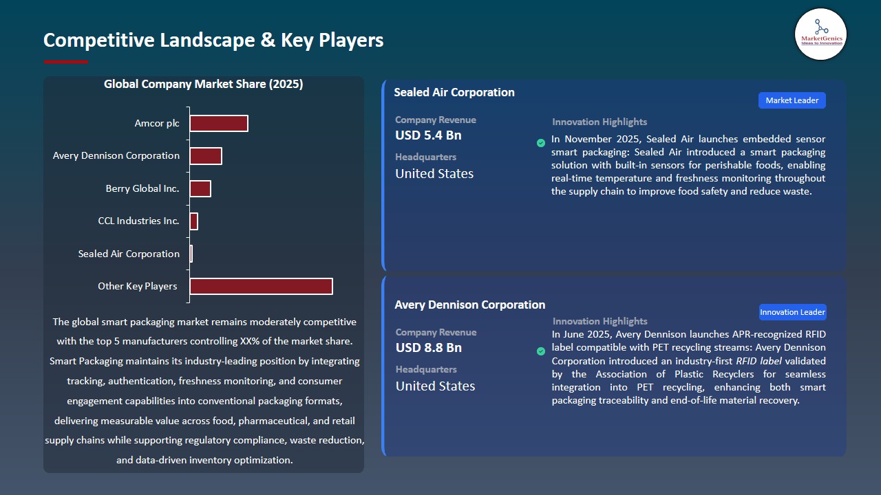Image resolution: width=881 pixels, height=495 pixels.
Task: Select the Other Key Players bar
Action: tap(261, 286)
